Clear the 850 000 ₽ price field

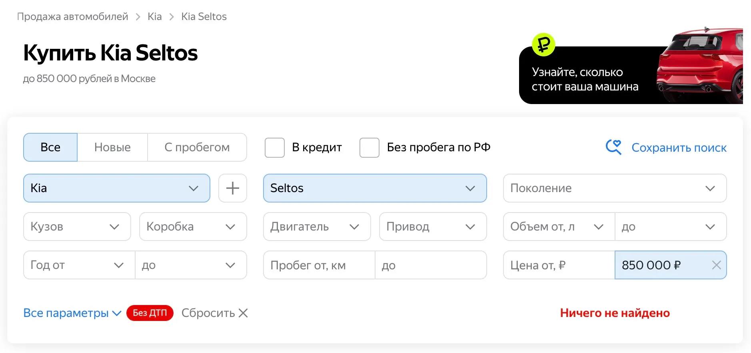(716, 265)
